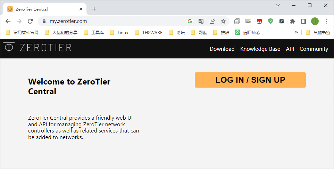Go to Knowledge Base
334x169 pixels.
(x=260, y=49)
